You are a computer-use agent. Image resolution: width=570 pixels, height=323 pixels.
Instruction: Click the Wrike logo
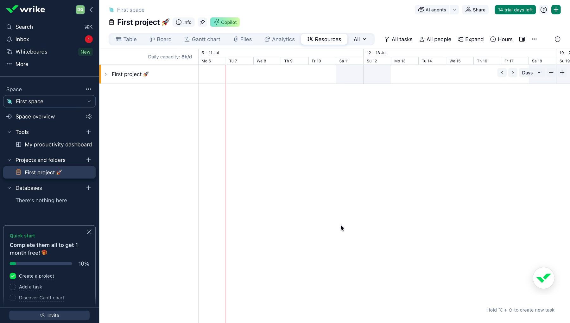25,10
